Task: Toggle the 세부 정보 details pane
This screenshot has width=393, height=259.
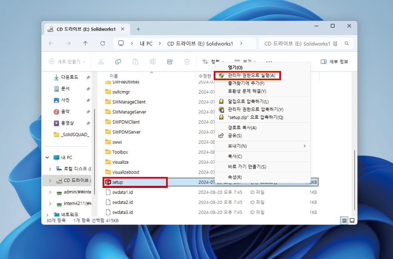Action: (x=334, y=62)
